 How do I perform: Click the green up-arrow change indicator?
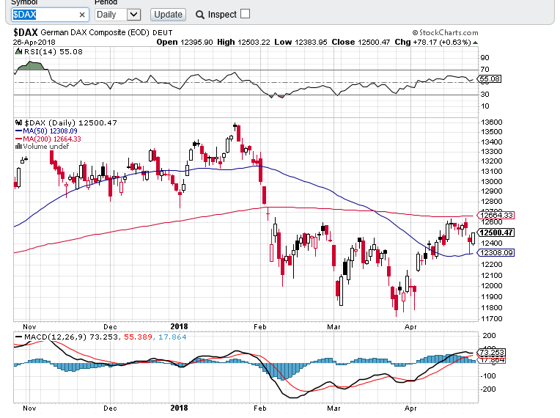pyautogui.click(x=475, y=43)
